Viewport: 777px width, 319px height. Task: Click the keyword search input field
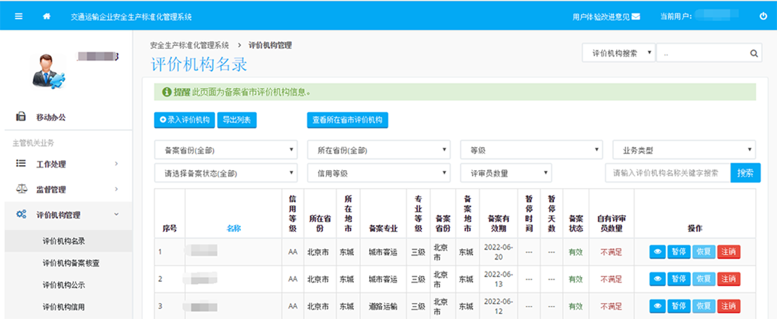point(668,173)
